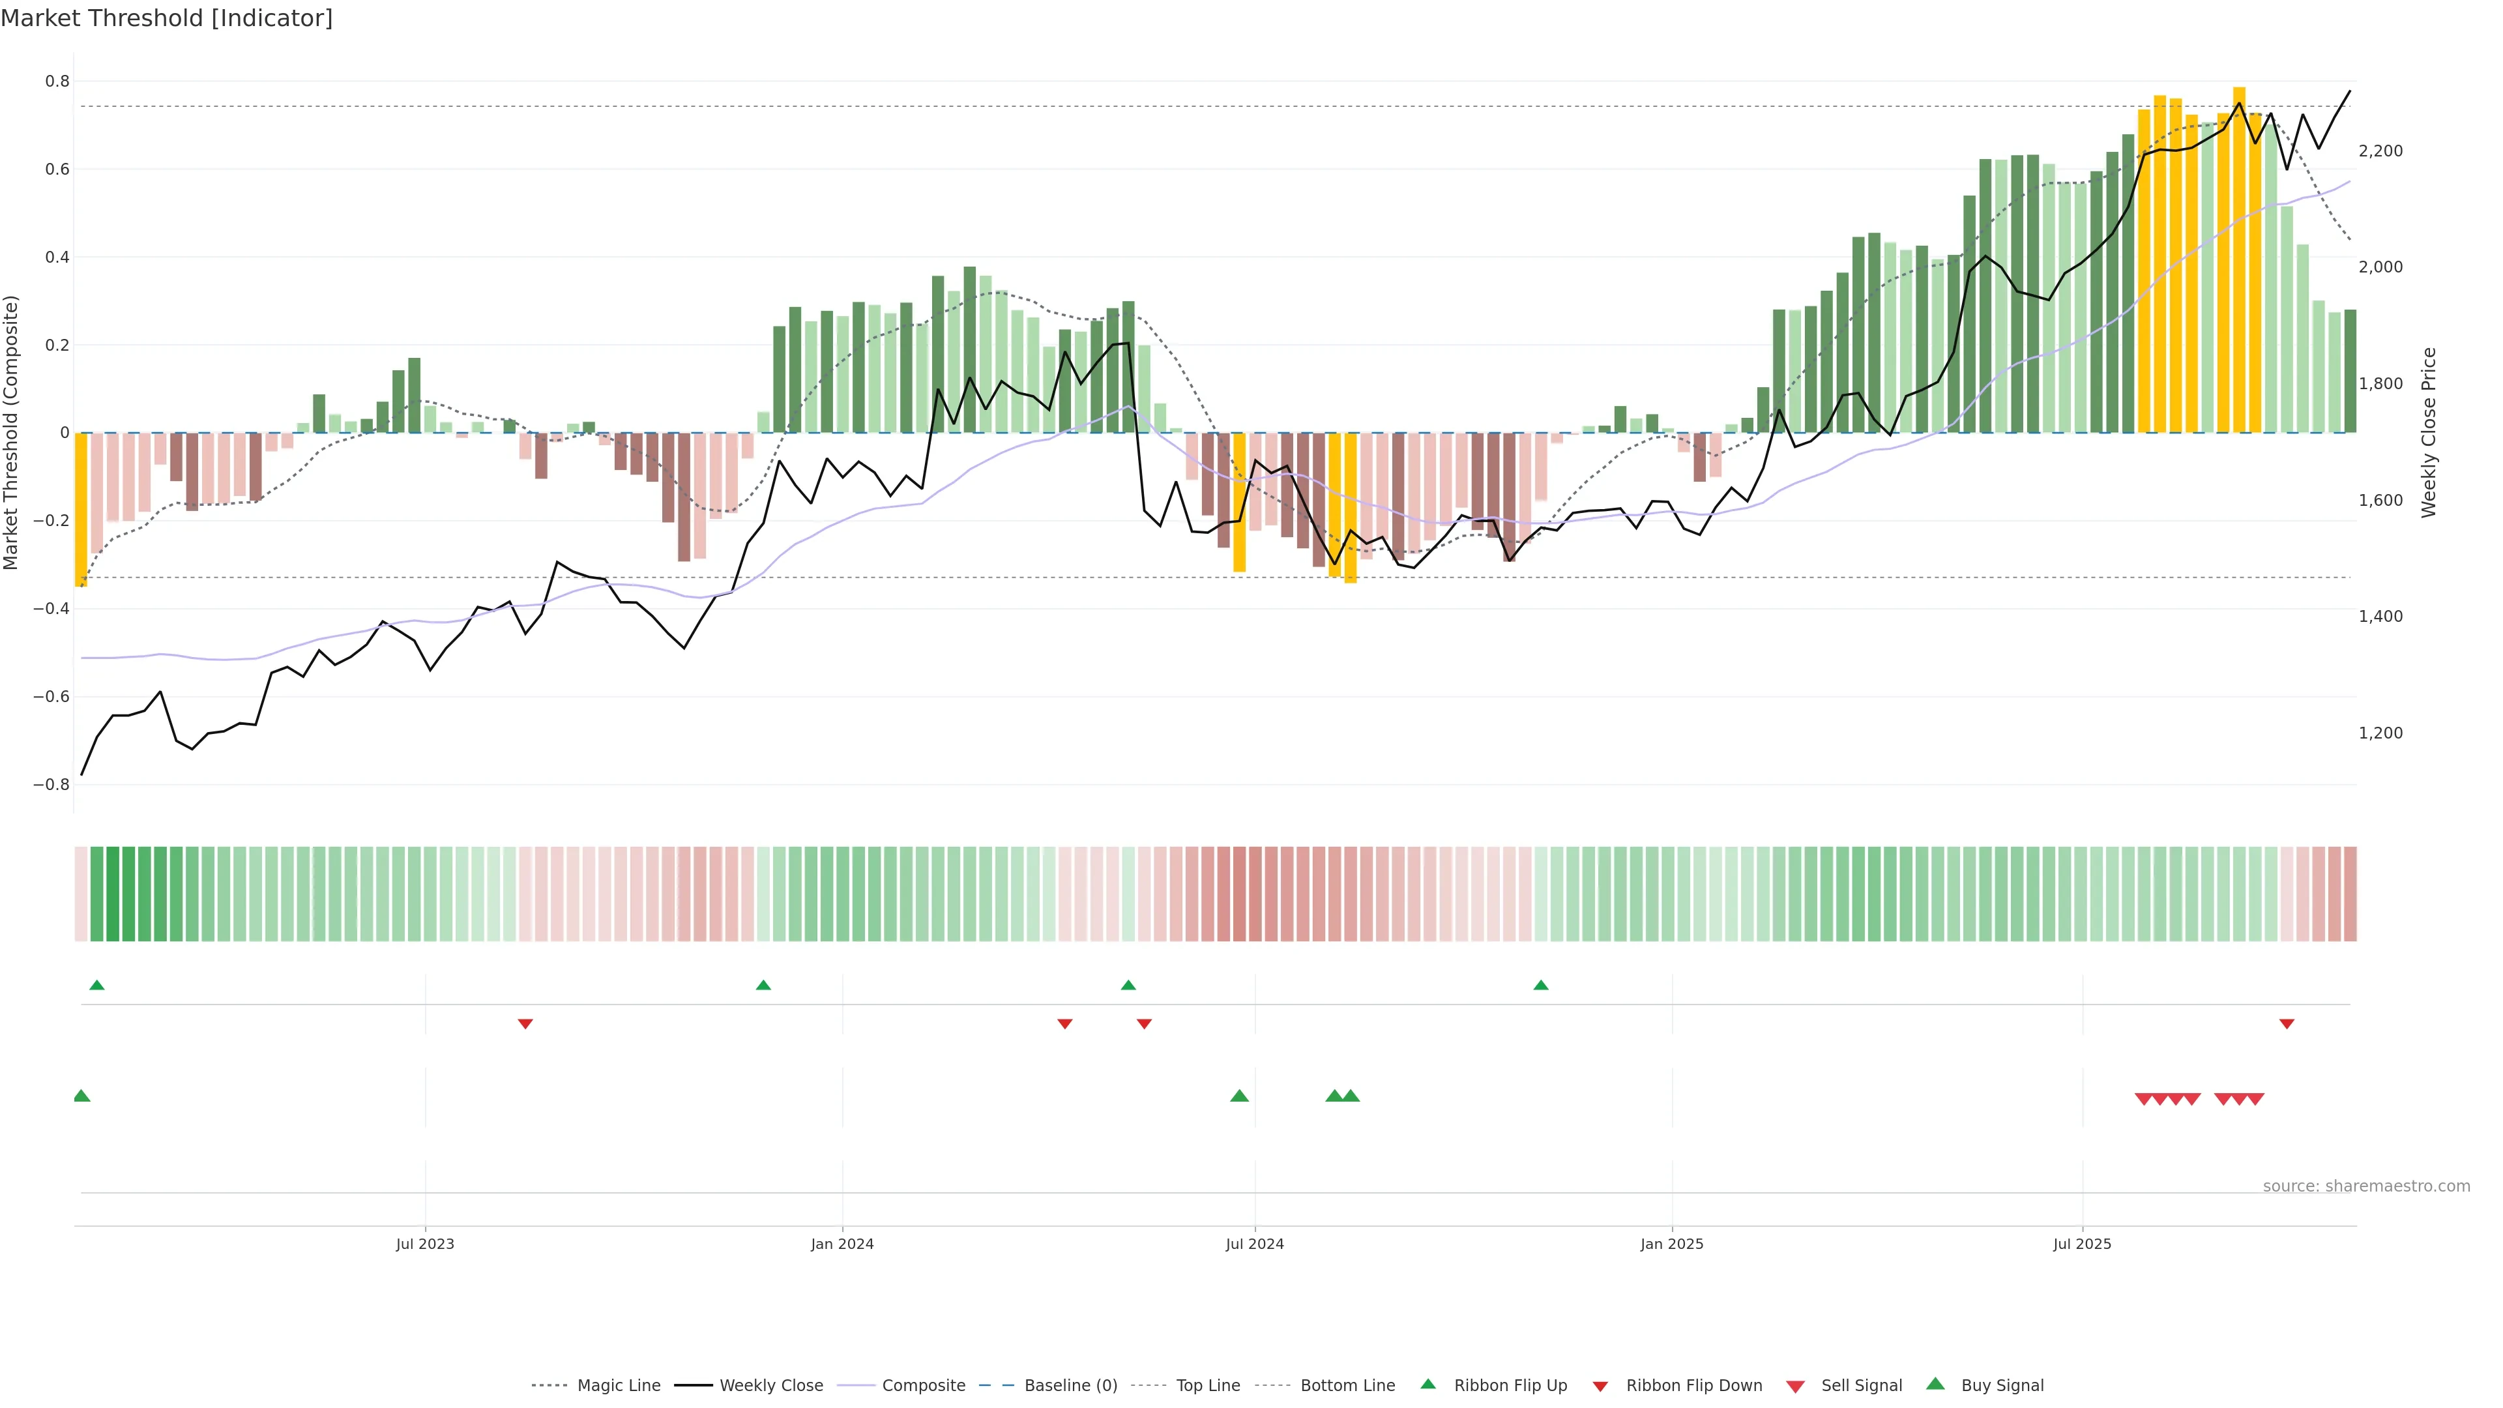
Task: Click the Buy Signal legend triangle icon
Action: pos(1935,1384)
